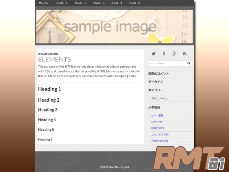
Task: Follow the 投稿の RSS link
Action: pos(158,128)
